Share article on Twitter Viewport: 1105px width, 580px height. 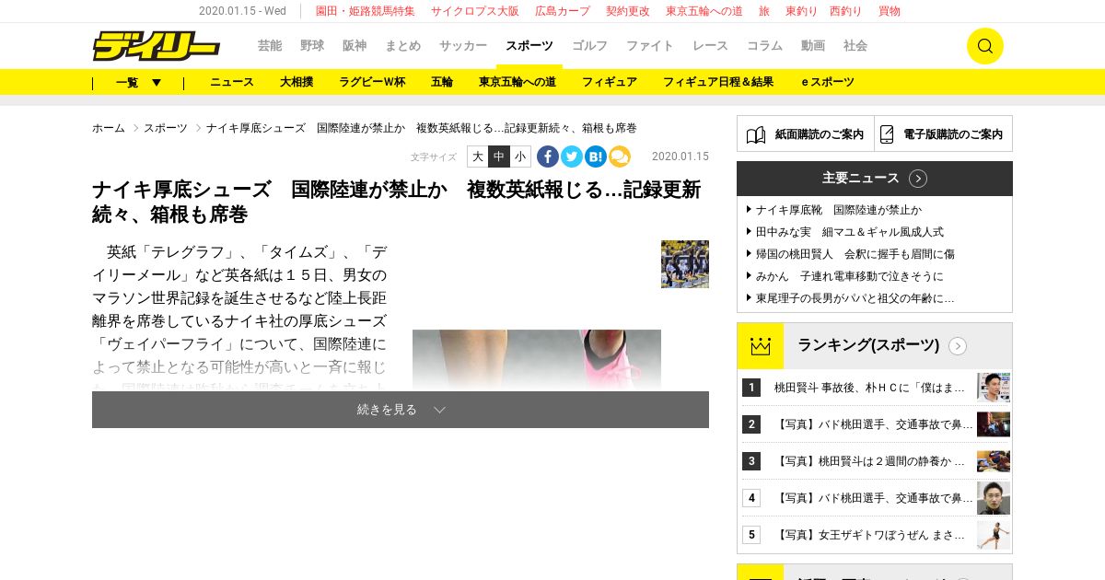[x=572, y=157]
